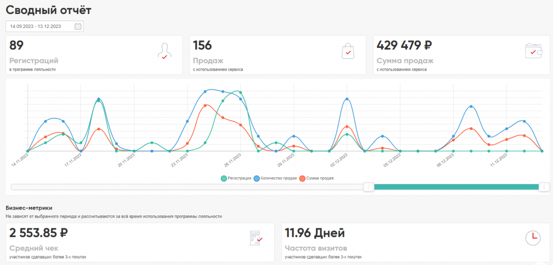The image size is (553, 265).
Task: Click the 429 479 ₽ sales total value
Action: [x=404, y=46]
